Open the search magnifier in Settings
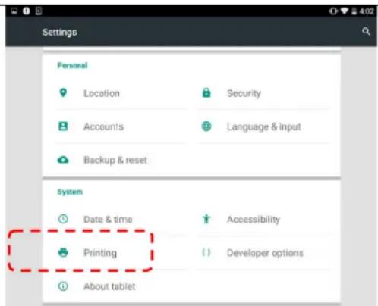The height and width of the screenshot is (306, 378). (366, 32)
